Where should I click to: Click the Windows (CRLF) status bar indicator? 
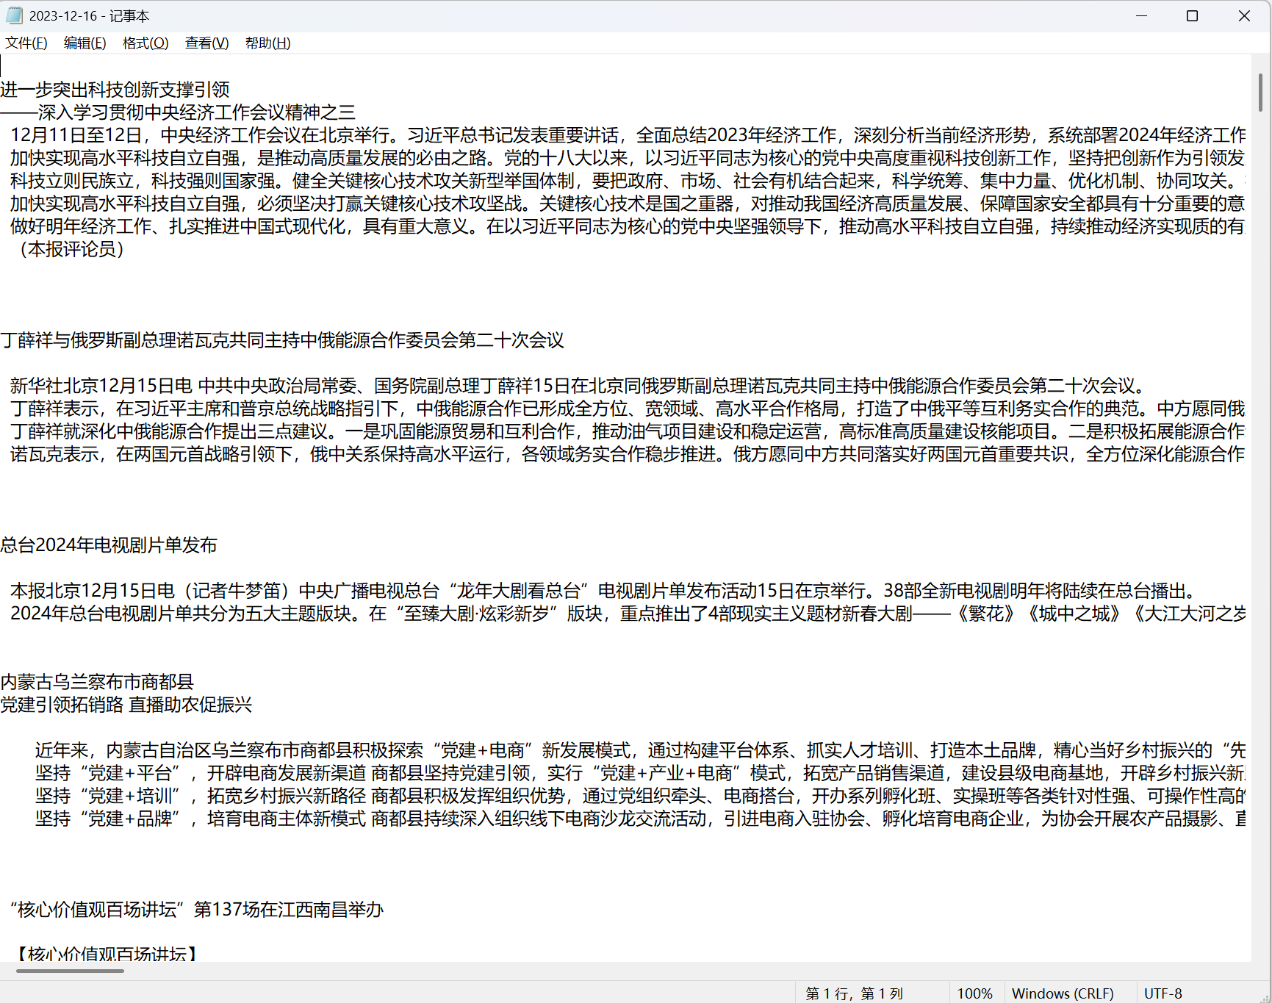1062,993
